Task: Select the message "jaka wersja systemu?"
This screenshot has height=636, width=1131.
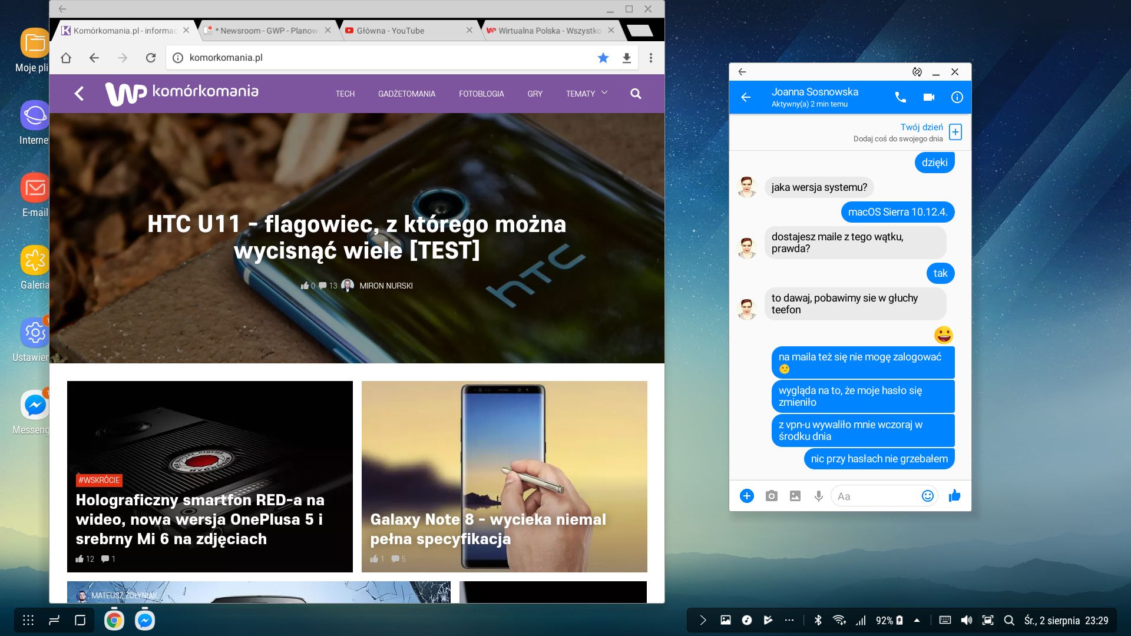Action: click(819, 187)
